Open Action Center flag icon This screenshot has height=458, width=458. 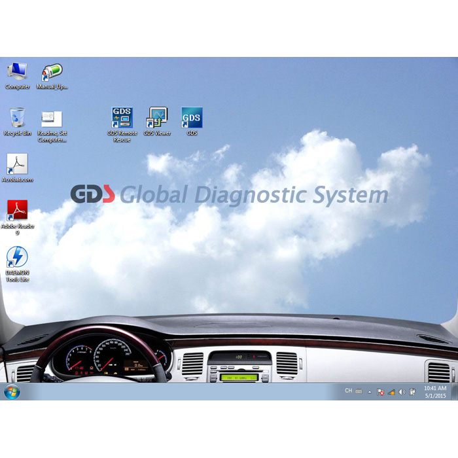[381, 392]
